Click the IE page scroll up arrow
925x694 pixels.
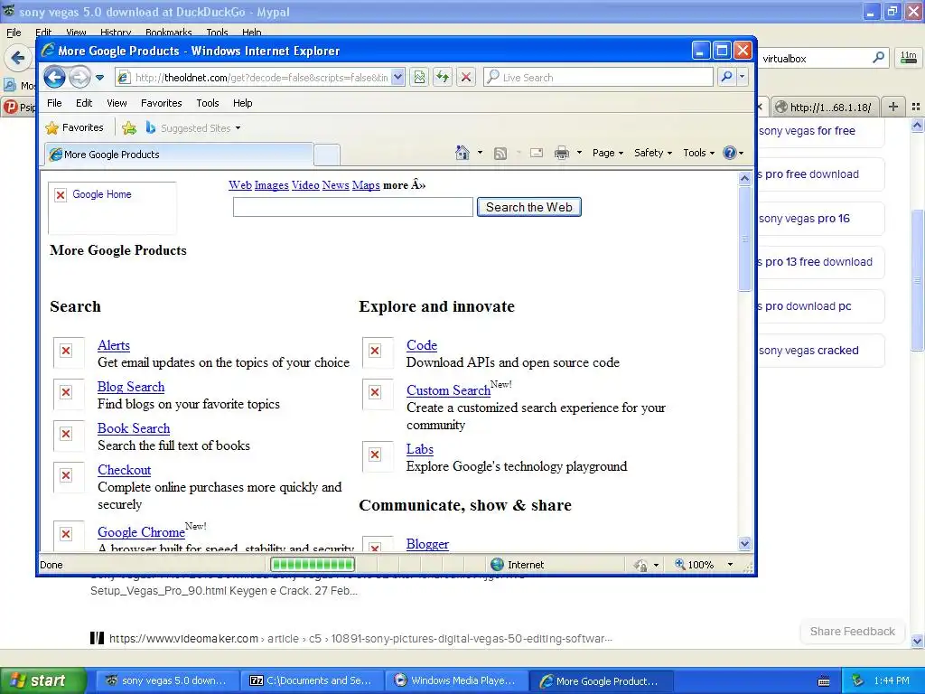(x=744, y=178)
